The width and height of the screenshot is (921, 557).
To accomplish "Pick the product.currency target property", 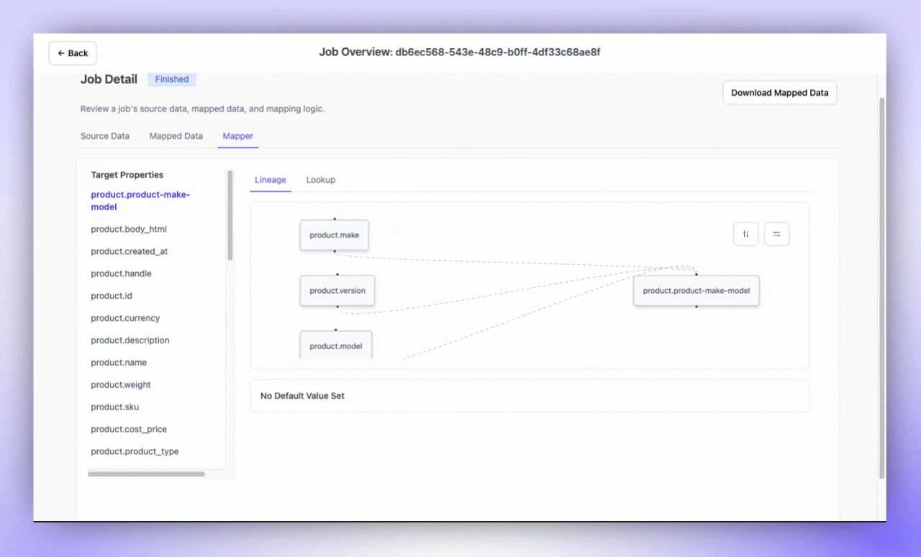I will coord(125,318).
